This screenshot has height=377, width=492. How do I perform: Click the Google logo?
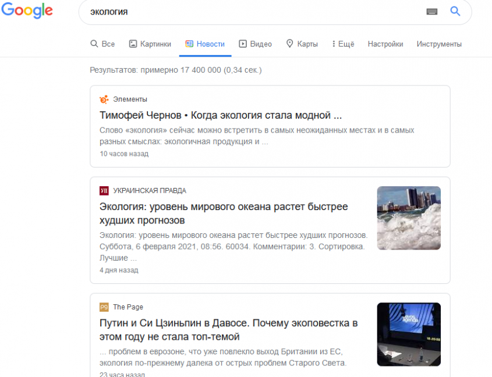coord(27,11)
